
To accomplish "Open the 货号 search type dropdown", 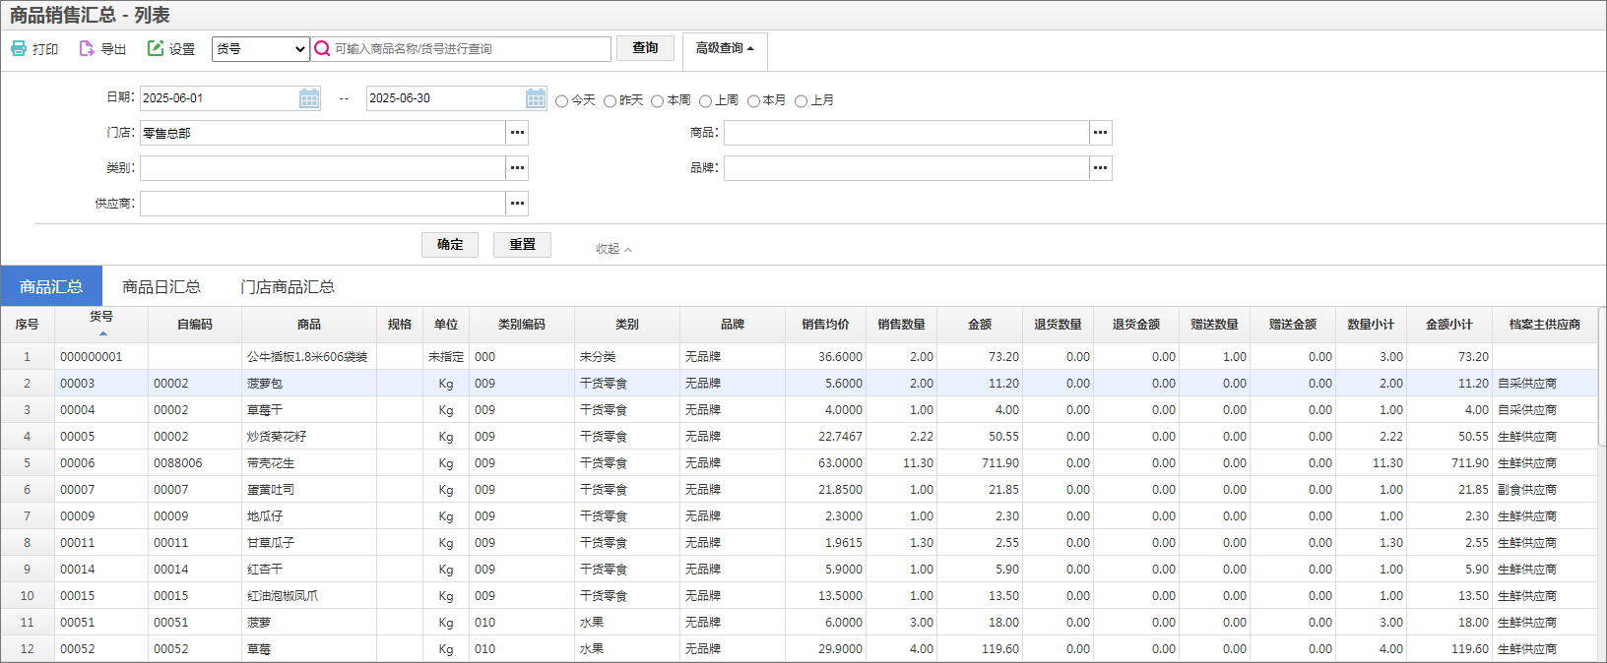I will (x=261, y=48).
